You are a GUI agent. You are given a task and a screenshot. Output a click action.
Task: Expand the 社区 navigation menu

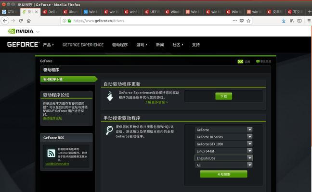click(x=178, y=45)
